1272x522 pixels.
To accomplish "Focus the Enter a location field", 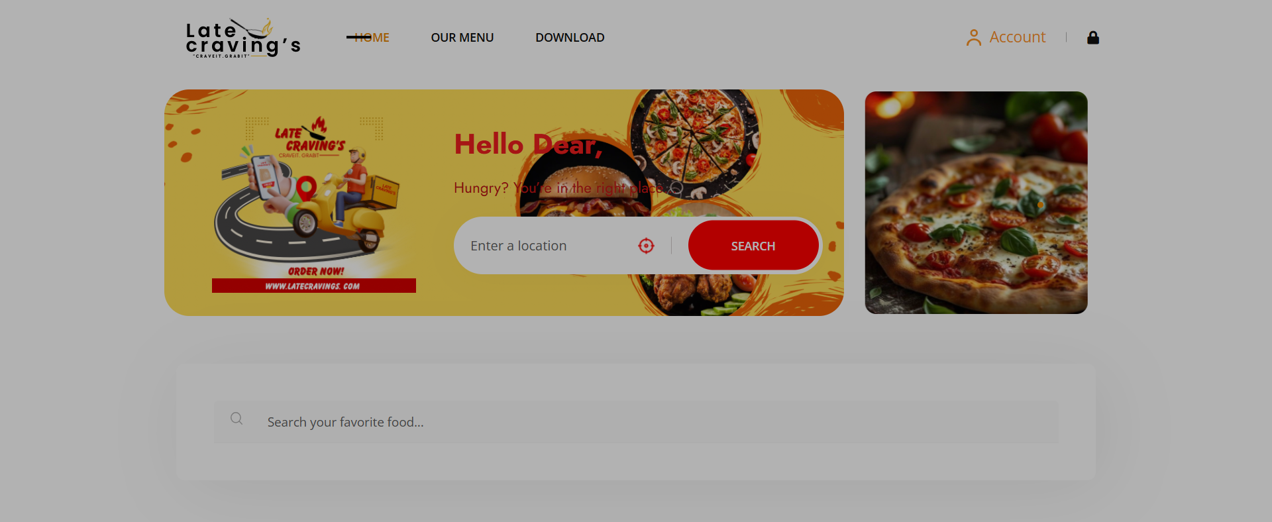I will point(543,246).
